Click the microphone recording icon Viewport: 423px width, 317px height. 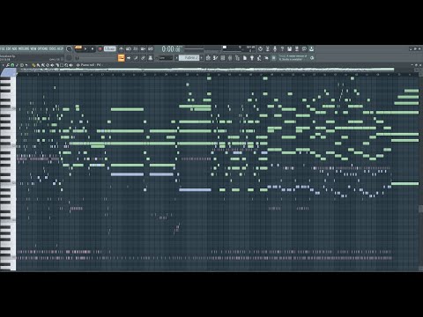275,48
